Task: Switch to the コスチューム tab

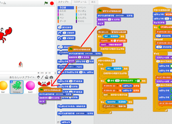Action: coord(80,2)
